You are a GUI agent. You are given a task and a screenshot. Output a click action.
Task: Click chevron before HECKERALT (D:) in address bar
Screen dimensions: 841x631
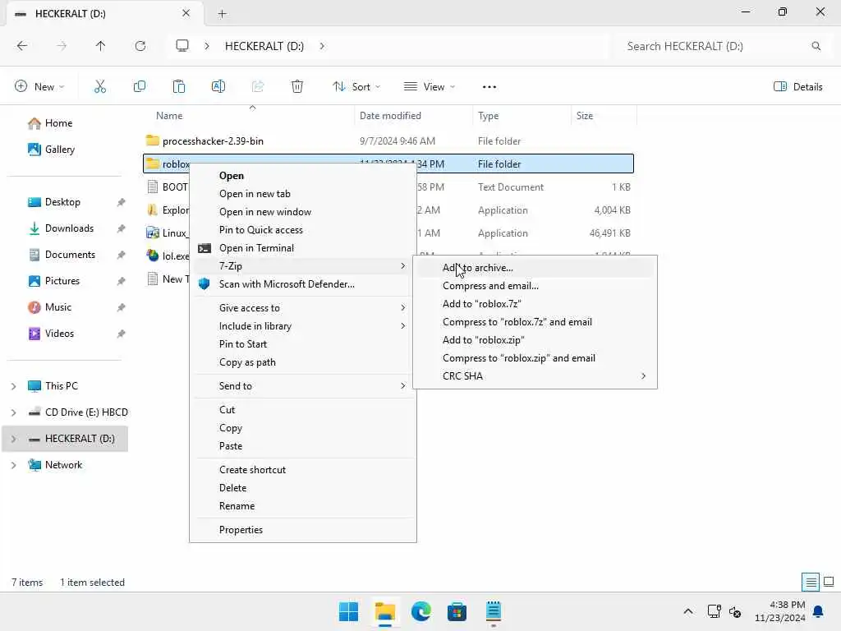click(x=207, y=46)
